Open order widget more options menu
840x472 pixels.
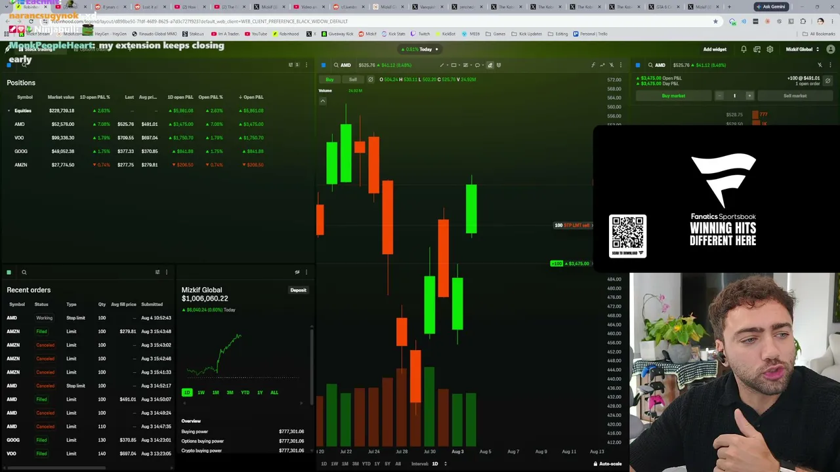click(830, 65)
